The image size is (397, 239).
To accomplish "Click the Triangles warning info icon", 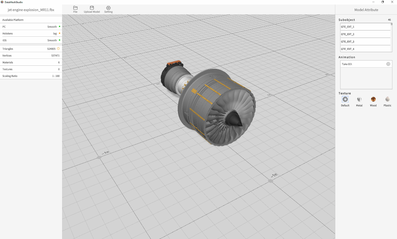I will click(x=59, y=49).
